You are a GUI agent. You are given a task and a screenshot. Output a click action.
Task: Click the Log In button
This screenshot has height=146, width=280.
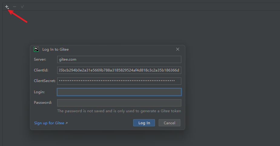point(144,123)
